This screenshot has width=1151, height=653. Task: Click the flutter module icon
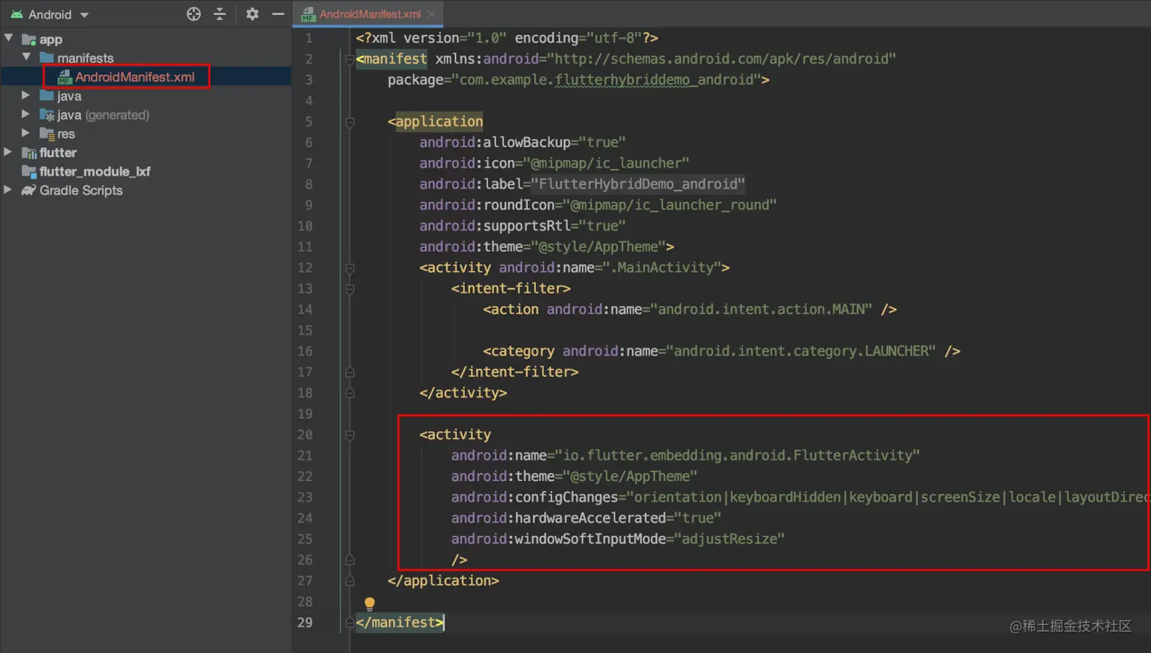(29, 153)
